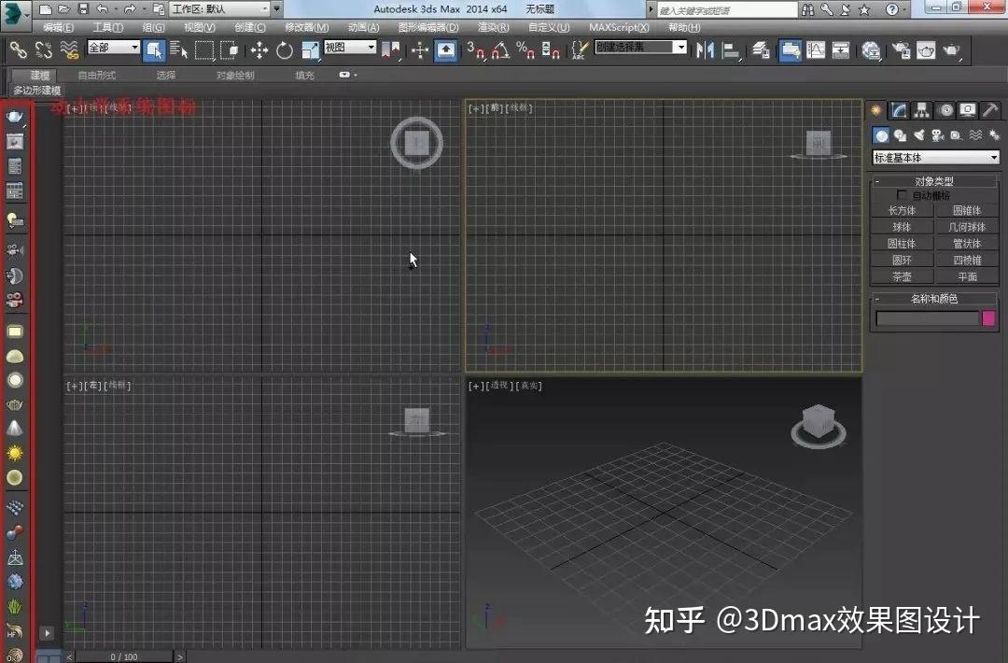
Task: Click the 0 / 100 time slider handle
Action: coord(123,656)
